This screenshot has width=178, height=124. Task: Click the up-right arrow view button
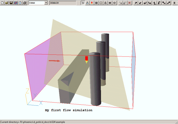click(x=136, y=3)
